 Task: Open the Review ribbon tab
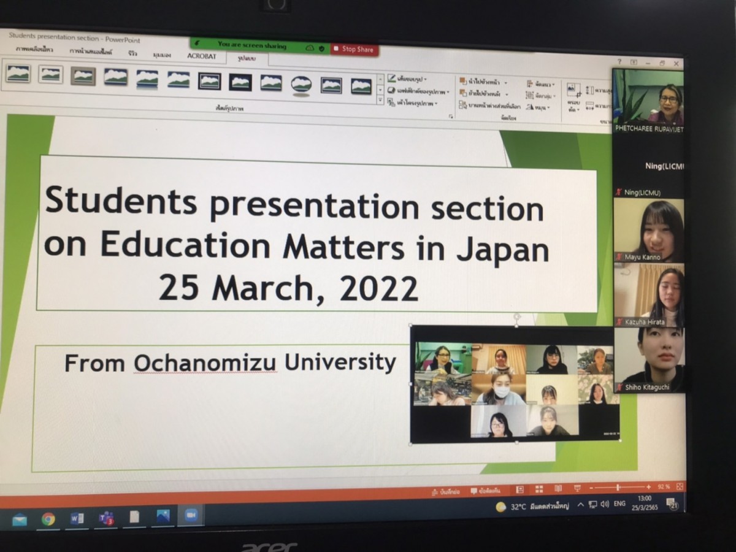pos(132,53)
